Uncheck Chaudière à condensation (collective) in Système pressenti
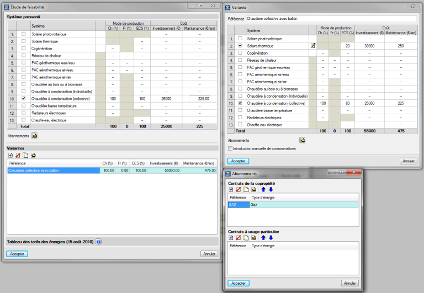Viewport: 424px width, 293px height. pyautogui.click(x=24, y=98)
